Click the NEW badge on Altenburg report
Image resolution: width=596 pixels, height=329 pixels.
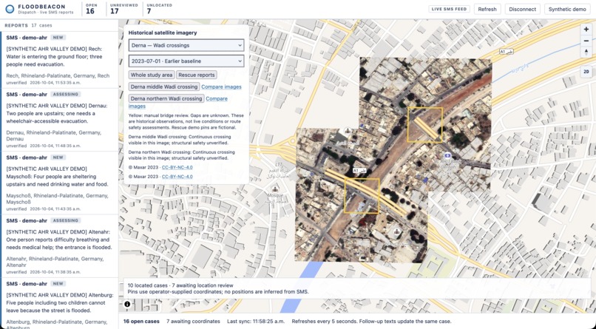[58, 283]
